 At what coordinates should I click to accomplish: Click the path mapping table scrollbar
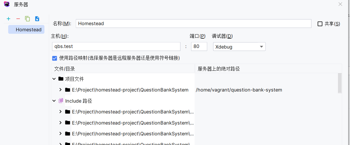coord(340,83)
